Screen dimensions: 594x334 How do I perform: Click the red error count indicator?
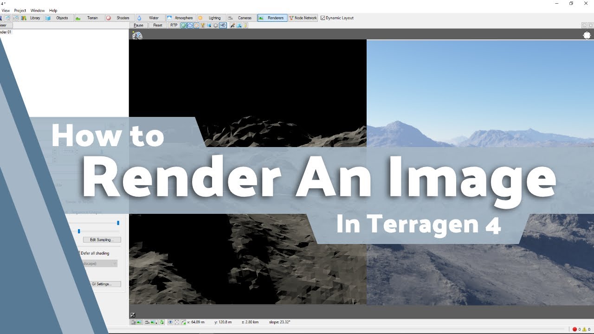pyautogui.click(x=576, y=329)
